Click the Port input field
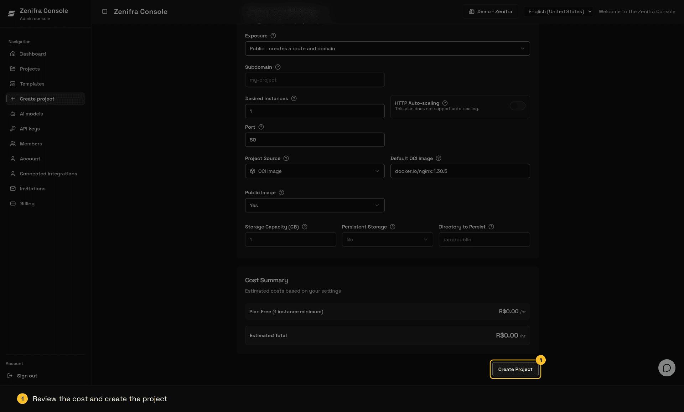Screen dimensions: 684x412 point(315,140)
